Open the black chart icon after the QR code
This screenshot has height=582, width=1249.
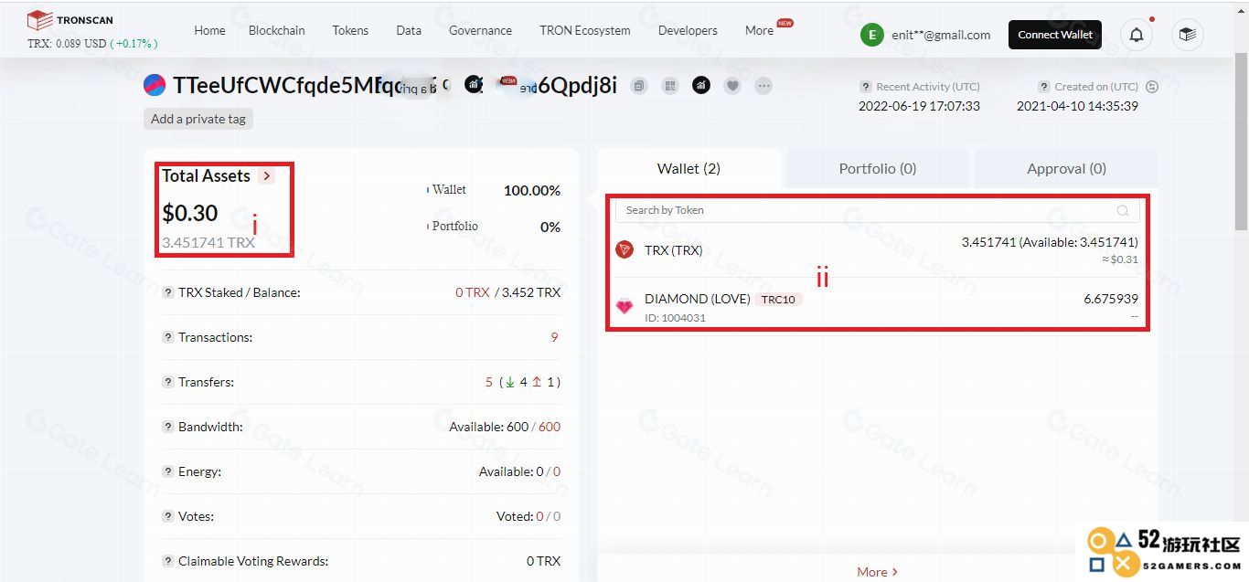click(x=701, y=86)
